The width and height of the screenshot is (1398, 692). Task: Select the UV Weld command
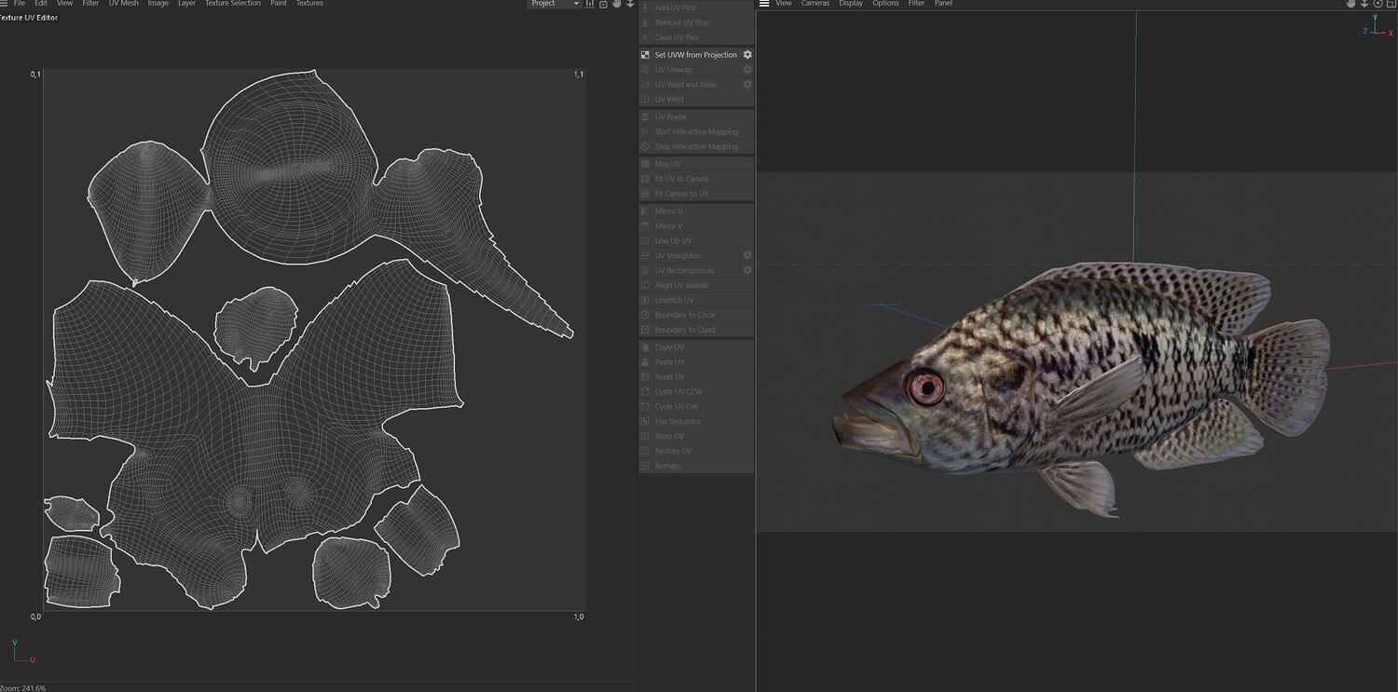[x=695, y=100]
